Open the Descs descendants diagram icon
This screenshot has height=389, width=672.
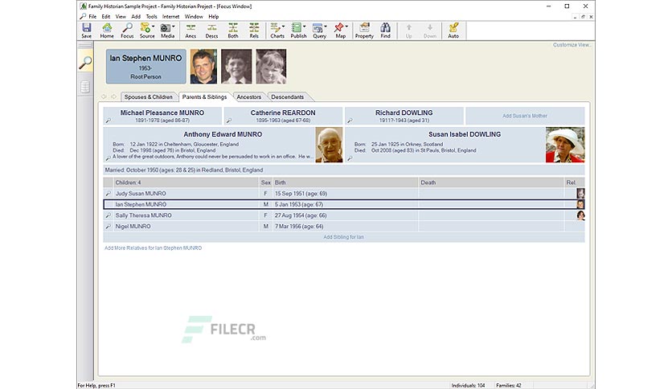point(211,31)
